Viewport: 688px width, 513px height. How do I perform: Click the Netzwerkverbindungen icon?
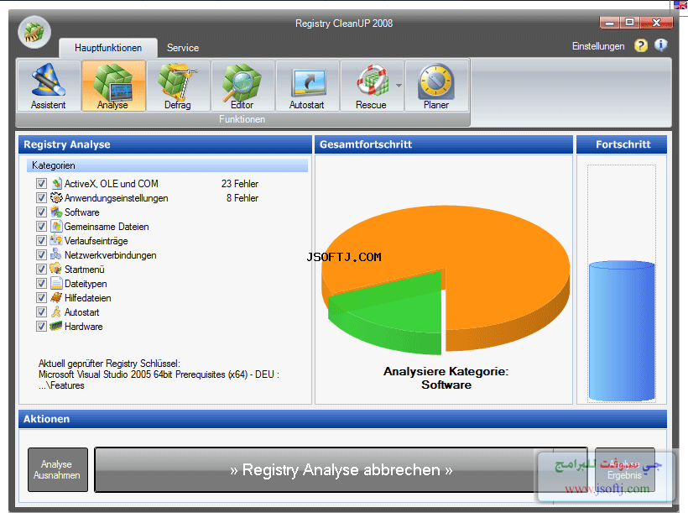point(56,254)
